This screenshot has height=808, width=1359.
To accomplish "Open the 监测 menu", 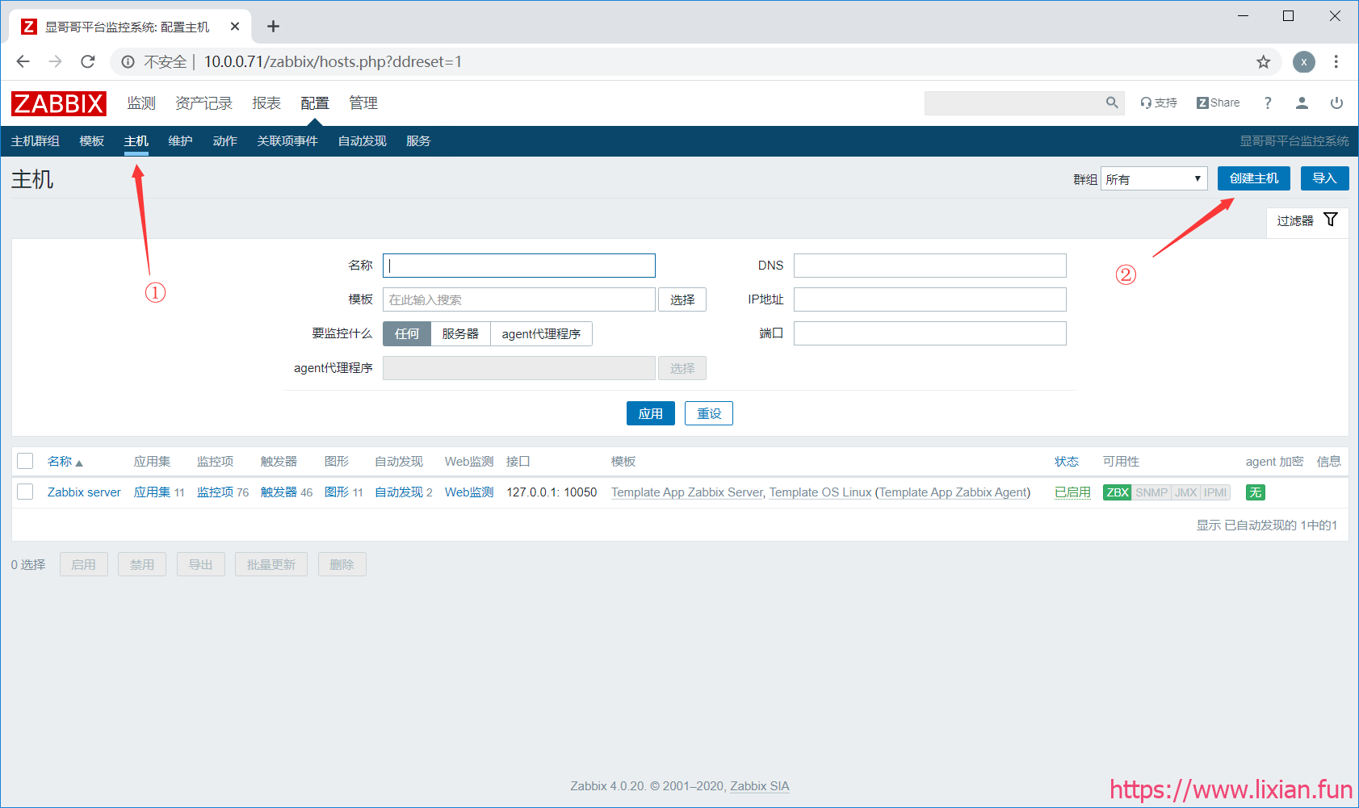I will tap(141, 103).
